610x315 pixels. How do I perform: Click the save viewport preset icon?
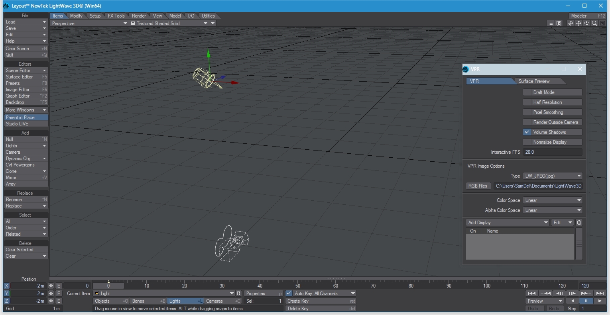click(559, 23)
